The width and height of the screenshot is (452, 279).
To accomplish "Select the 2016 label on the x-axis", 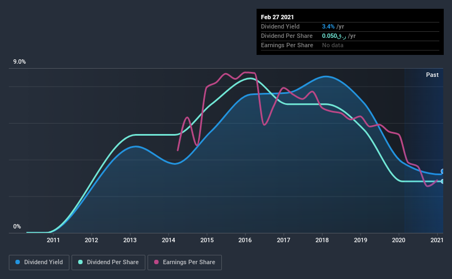I will pyautogui.click(x=245, y=240).
